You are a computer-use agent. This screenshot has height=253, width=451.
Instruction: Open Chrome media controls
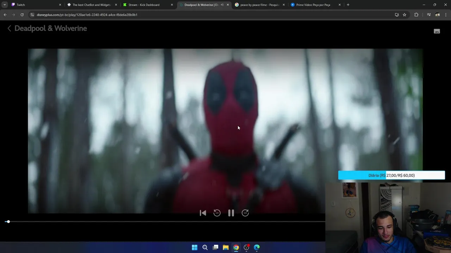[x=429, y=15]
